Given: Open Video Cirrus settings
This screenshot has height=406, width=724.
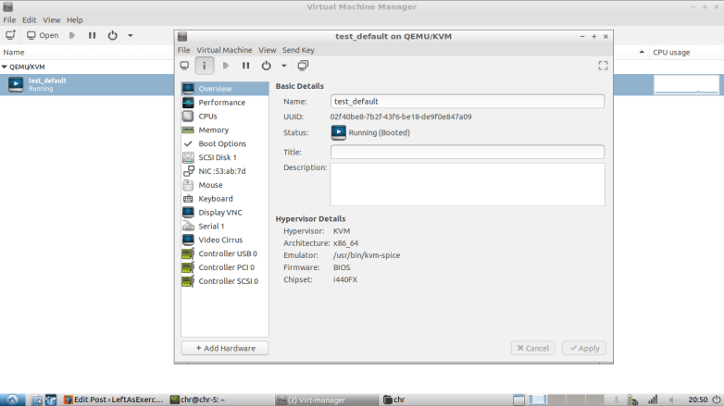Looking at the screenshot, I should coord(225,240).
